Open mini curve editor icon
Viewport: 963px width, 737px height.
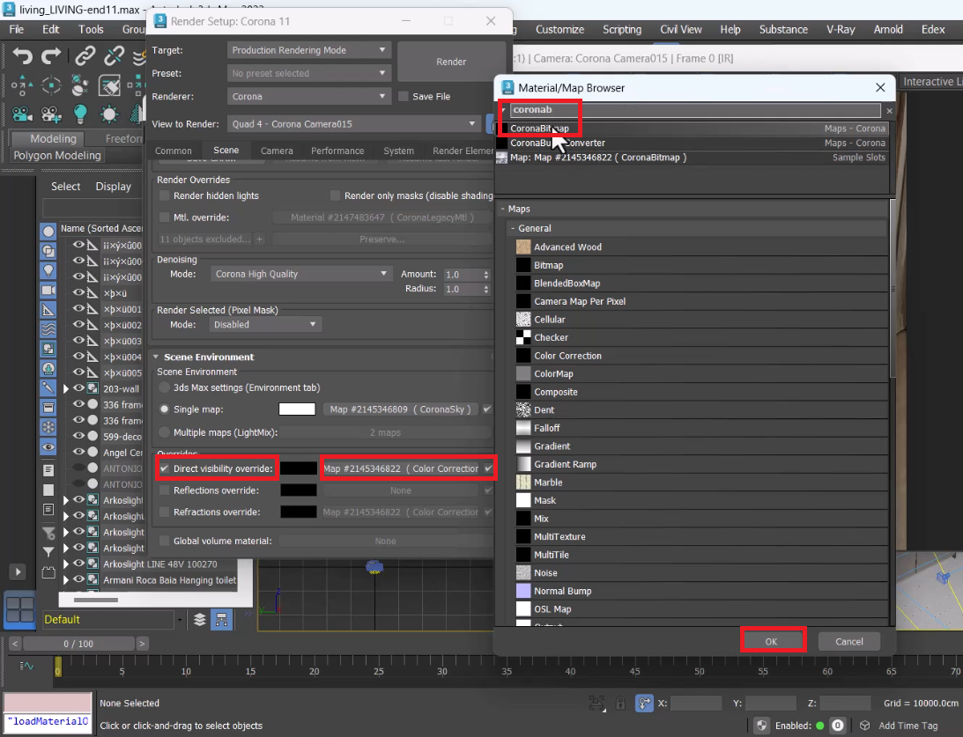26,665
